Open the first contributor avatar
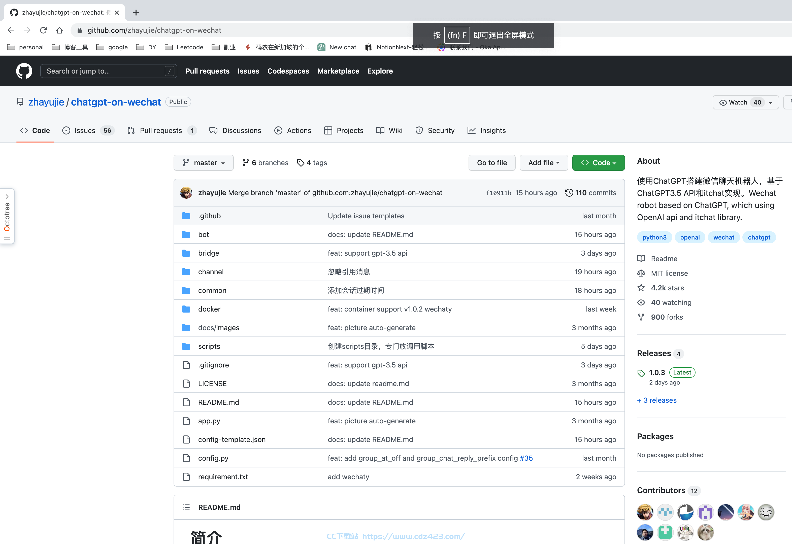Screen dimensions: 792x544 [645, 512]
